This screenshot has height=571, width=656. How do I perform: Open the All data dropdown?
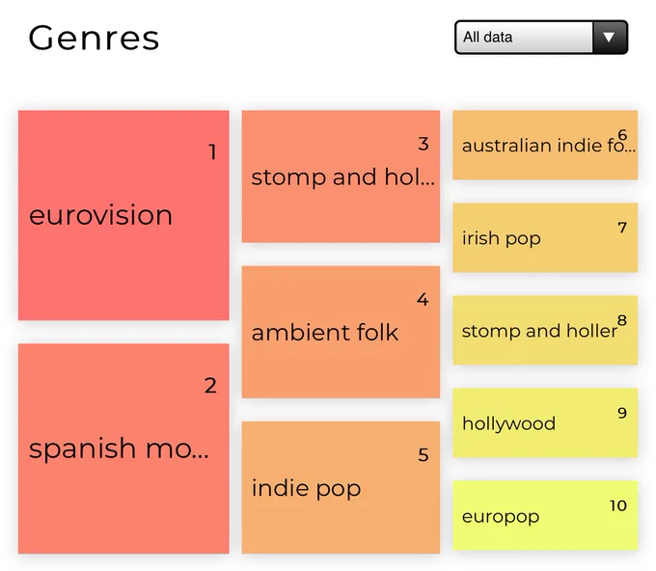coord(541,38)
